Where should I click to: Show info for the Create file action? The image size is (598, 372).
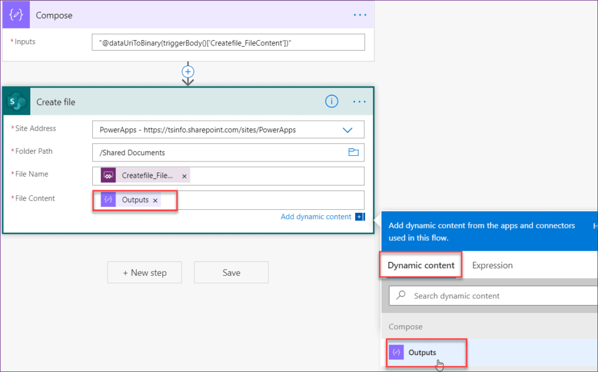coord(332,101)
